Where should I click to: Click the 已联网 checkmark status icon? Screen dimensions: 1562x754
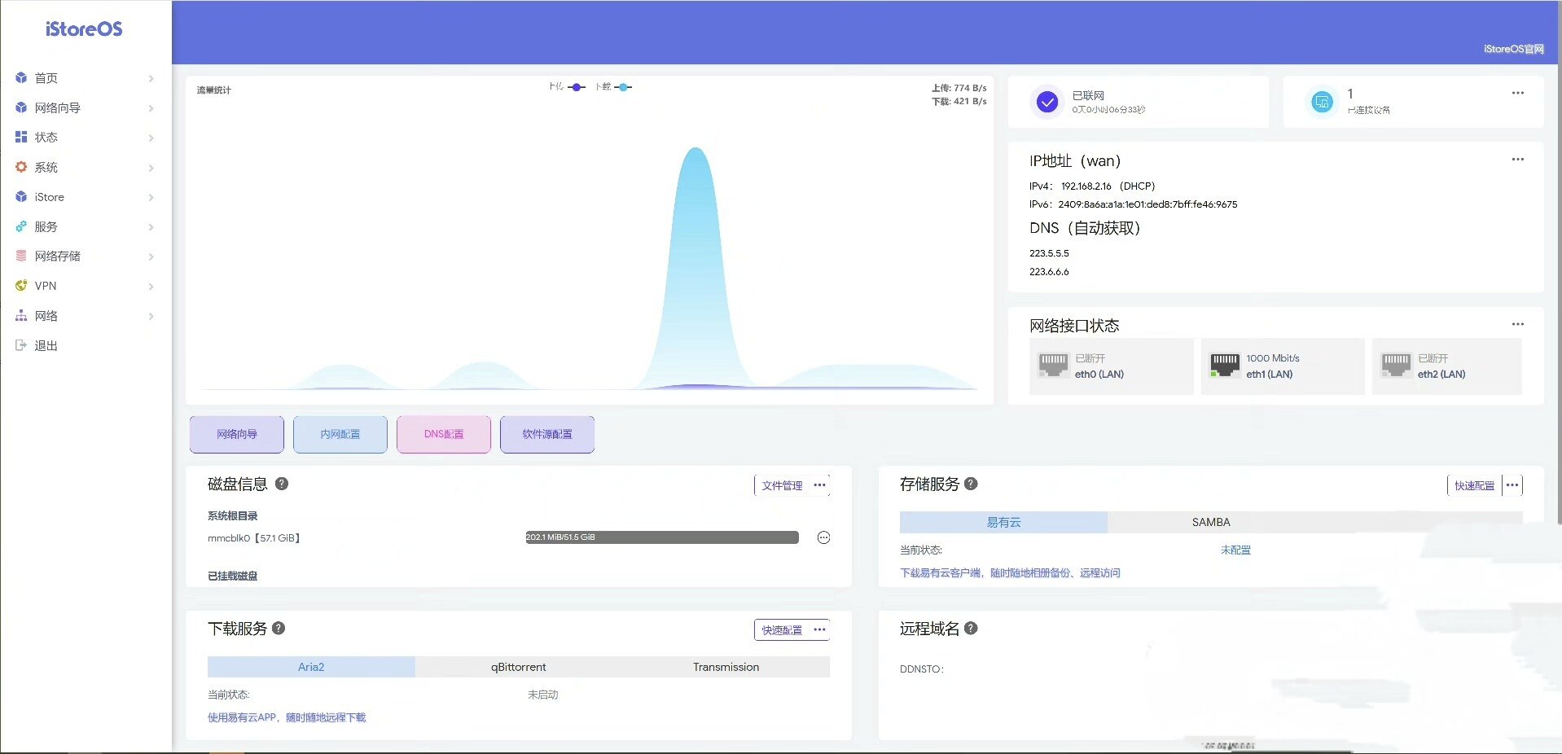[1047, 102]
